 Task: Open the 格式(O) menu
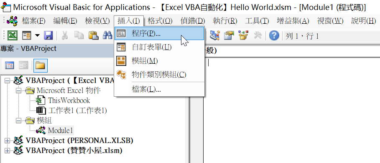[160, 21]
